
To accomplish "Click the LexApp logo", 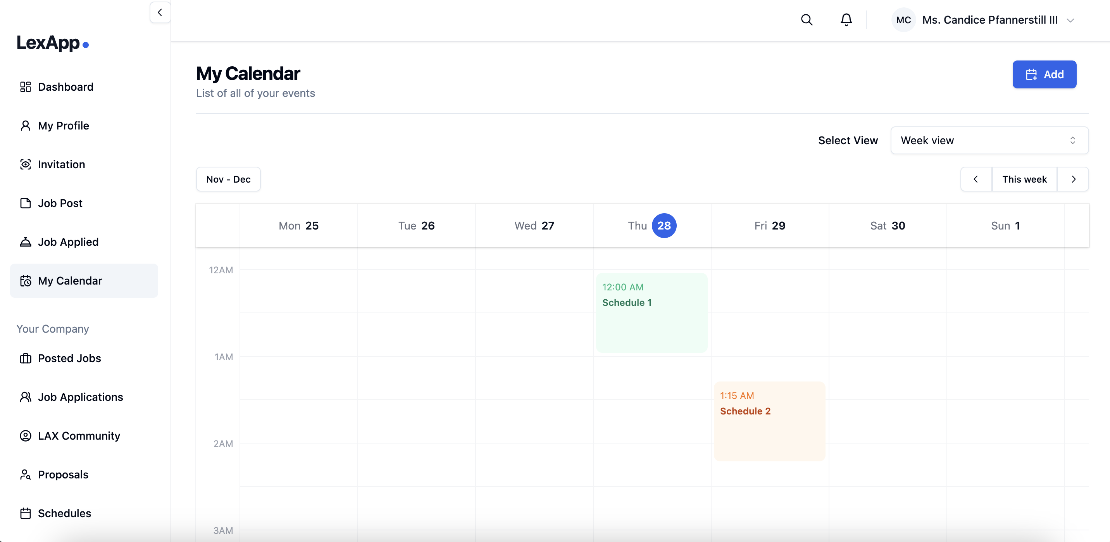I will [53, 43].
